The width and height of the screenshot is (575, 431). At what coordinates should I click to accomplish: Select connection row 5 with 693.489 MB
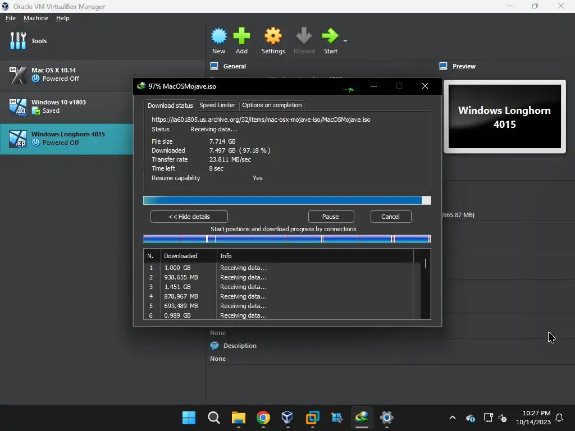(x=282, y=306)
